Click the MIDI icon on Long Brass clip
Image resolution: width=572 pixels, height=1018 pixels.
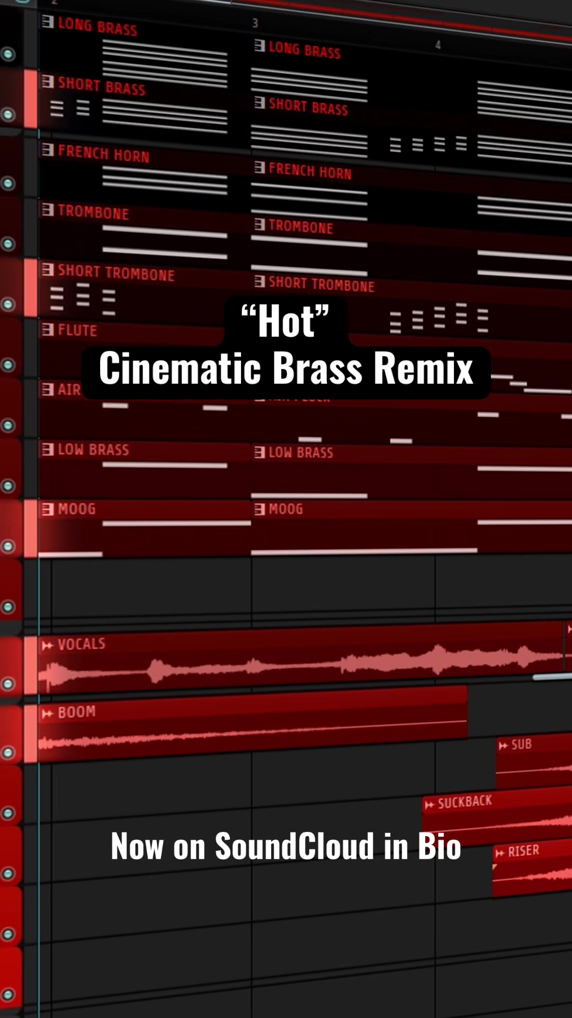[48, 22]
